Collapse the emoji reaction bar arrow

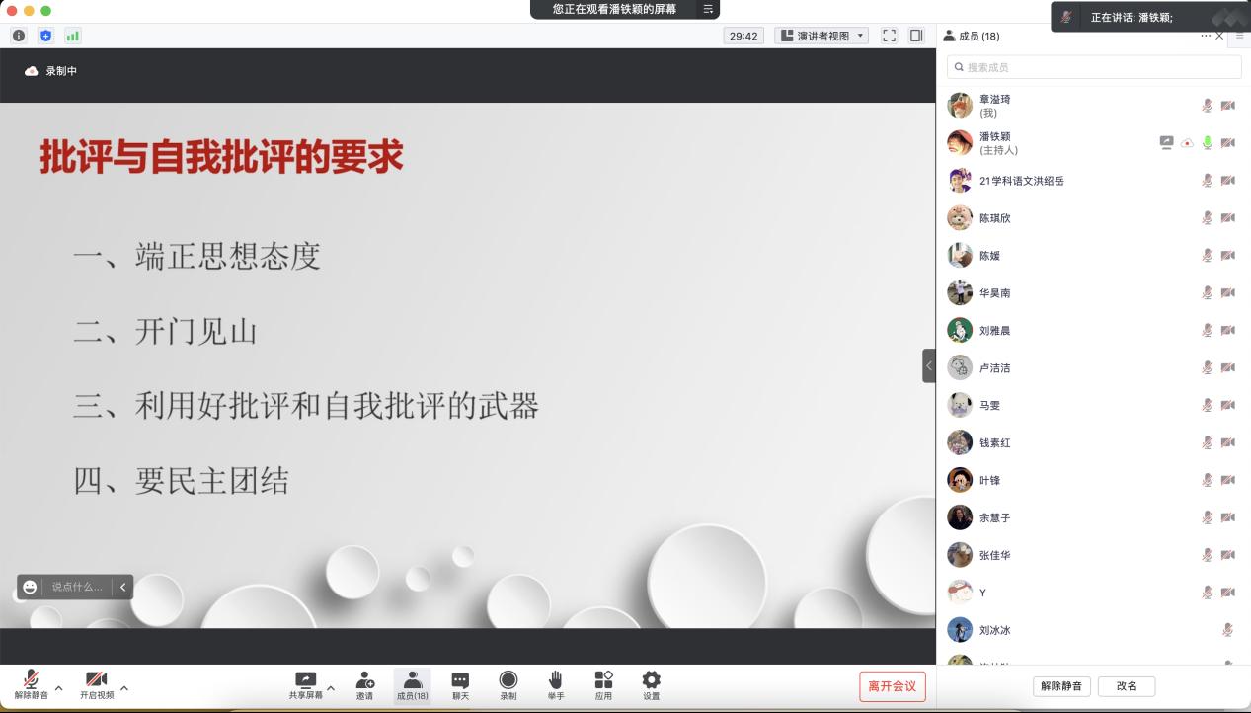click(x=122, y=587)
